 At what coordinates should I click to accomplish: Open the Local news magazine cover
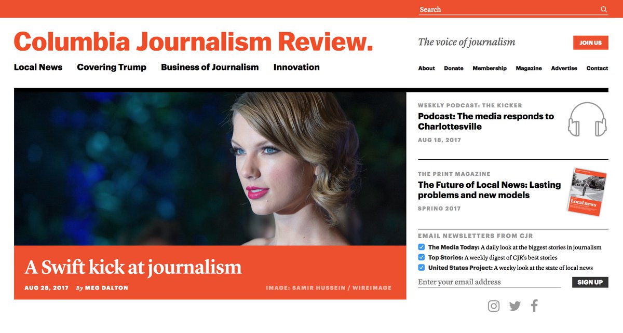tap(588, 191)
